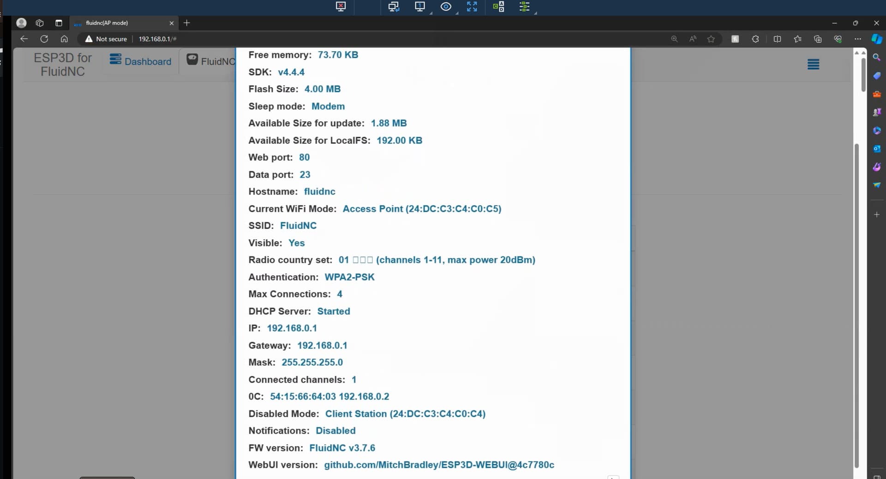The image size is (886, 479).
Task: Click the sidebar Search icon
Action: 877,57
